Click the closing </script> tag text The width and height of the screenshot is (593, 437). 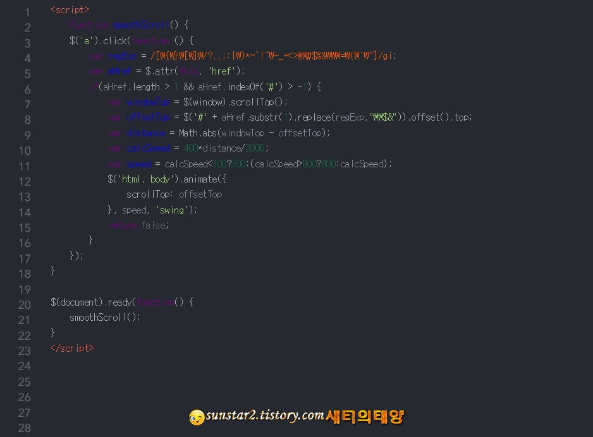pos(72,348)
